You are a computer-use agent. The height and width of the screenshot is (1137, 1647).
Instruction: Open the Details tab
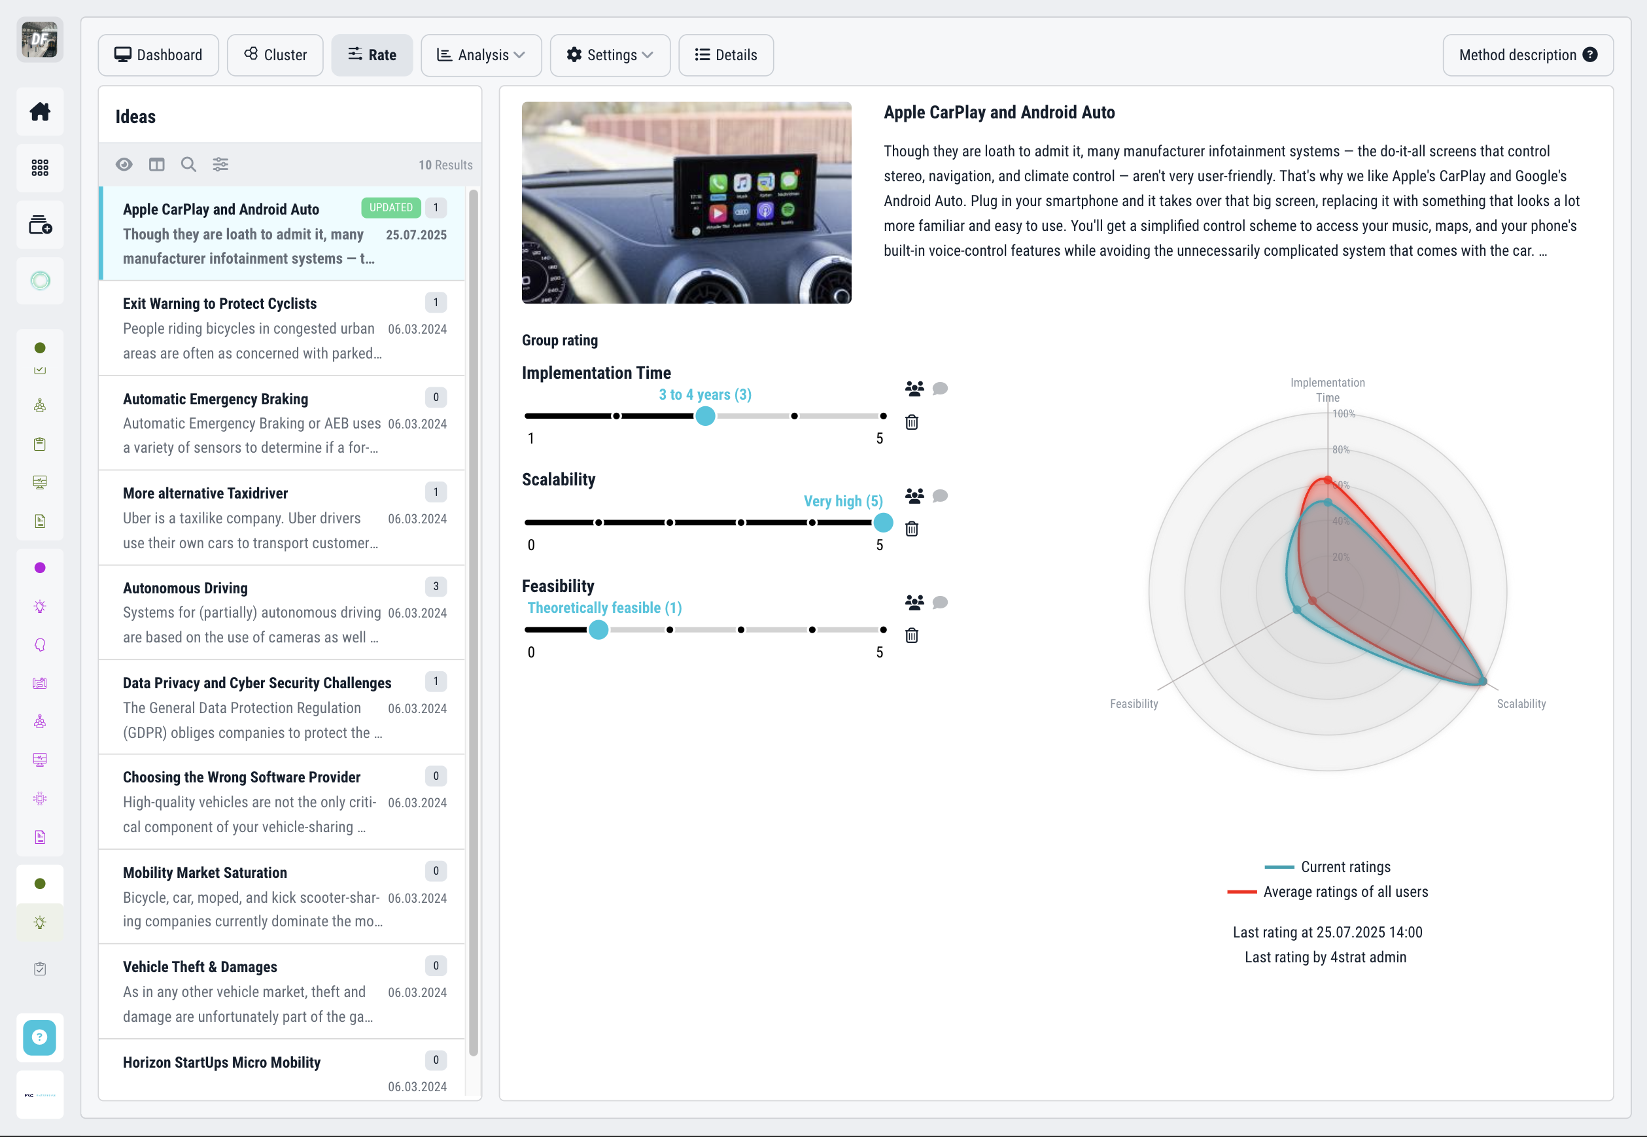point(726,55)
